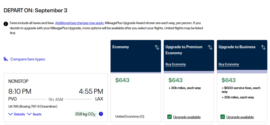Click the 358 kg CO2 emissions label
Image resolution: width=270 pixels, height=125 pixels.
coord(85,114)
